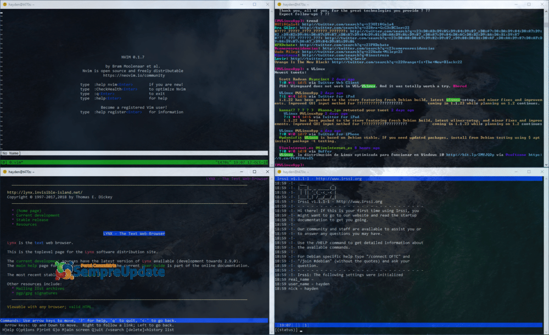Select the highlighted "LYNX - The Text Web-Browser" heading

pyautogui.click(x=134, y=233)
